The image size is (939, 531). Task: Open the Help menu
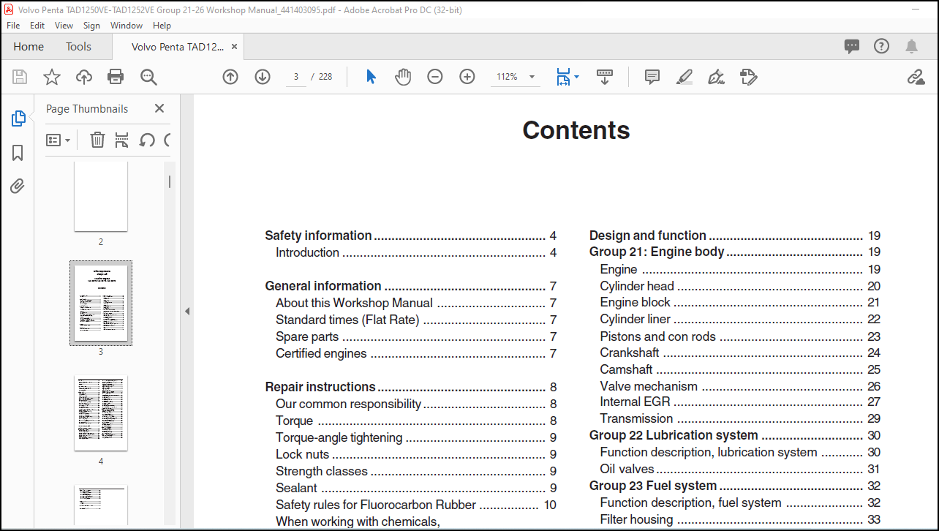[x=162, y=25]
